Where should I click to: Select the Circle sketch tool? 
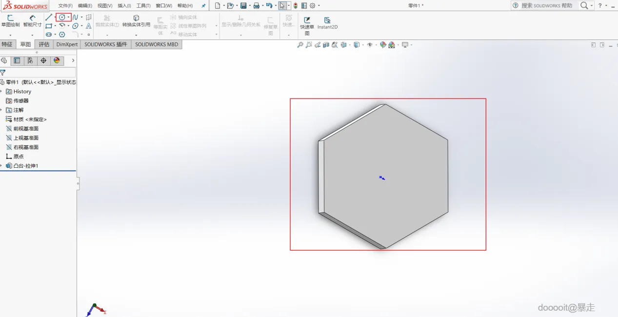62,17
